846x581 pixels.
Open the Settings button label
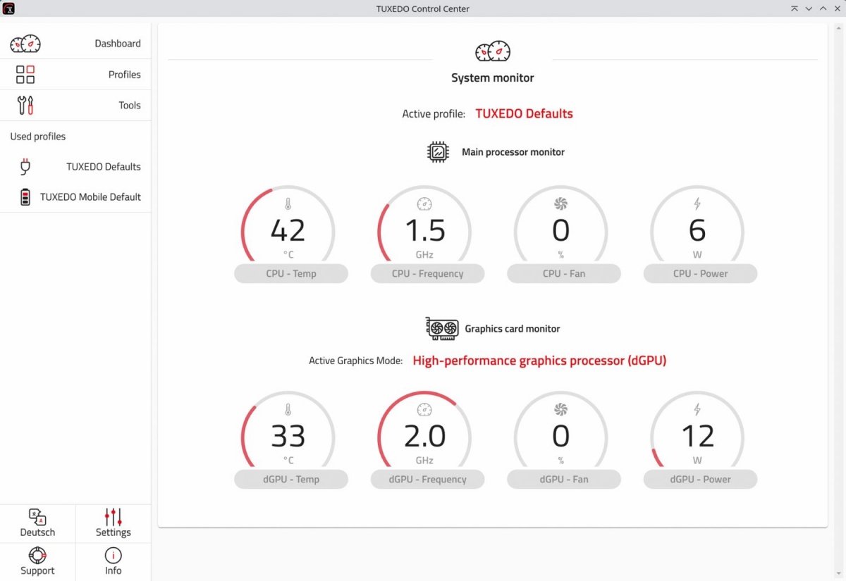[113, 532]
